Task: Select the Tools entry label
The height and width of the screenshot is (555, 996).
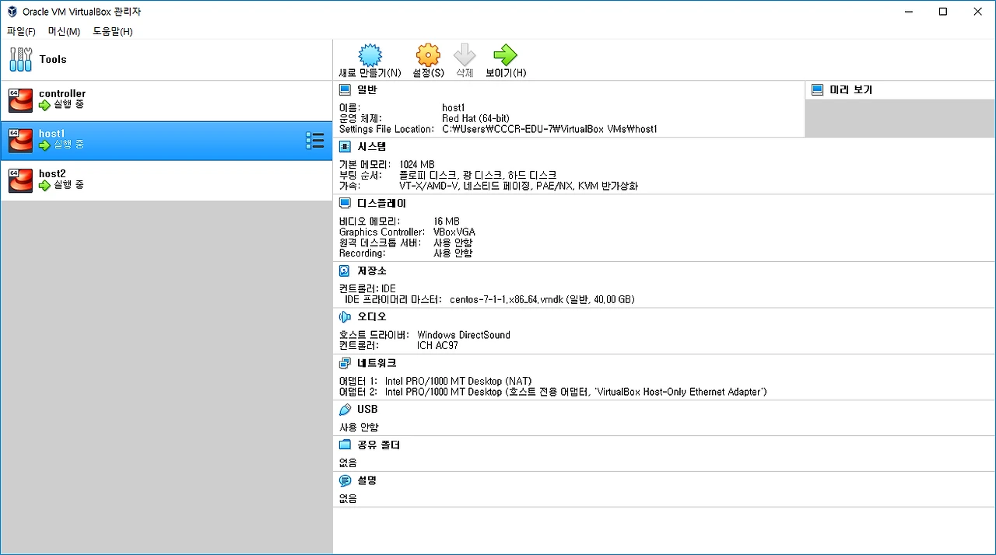Action: pos(53,59)
